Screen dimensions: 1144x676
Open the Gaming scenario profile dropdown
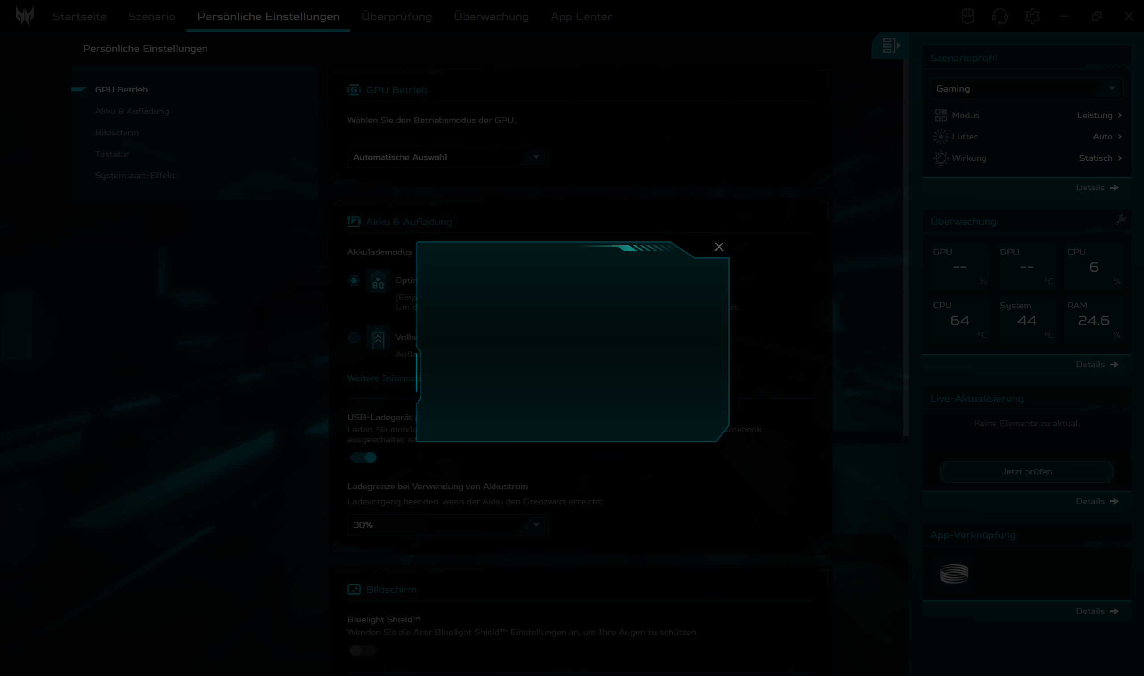tap(1026, 88)
